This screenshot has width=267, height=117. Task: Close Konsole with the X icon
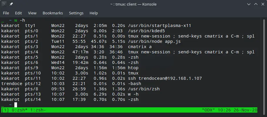pos(263,4)
